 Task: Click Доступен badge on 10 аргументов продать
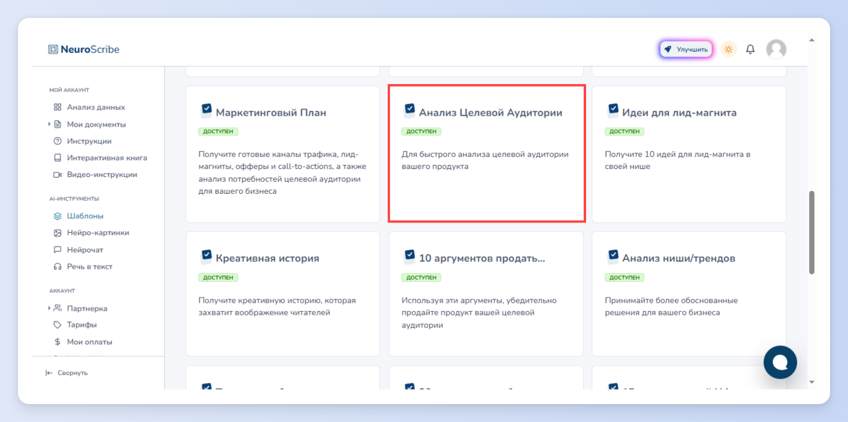(421, 277)
